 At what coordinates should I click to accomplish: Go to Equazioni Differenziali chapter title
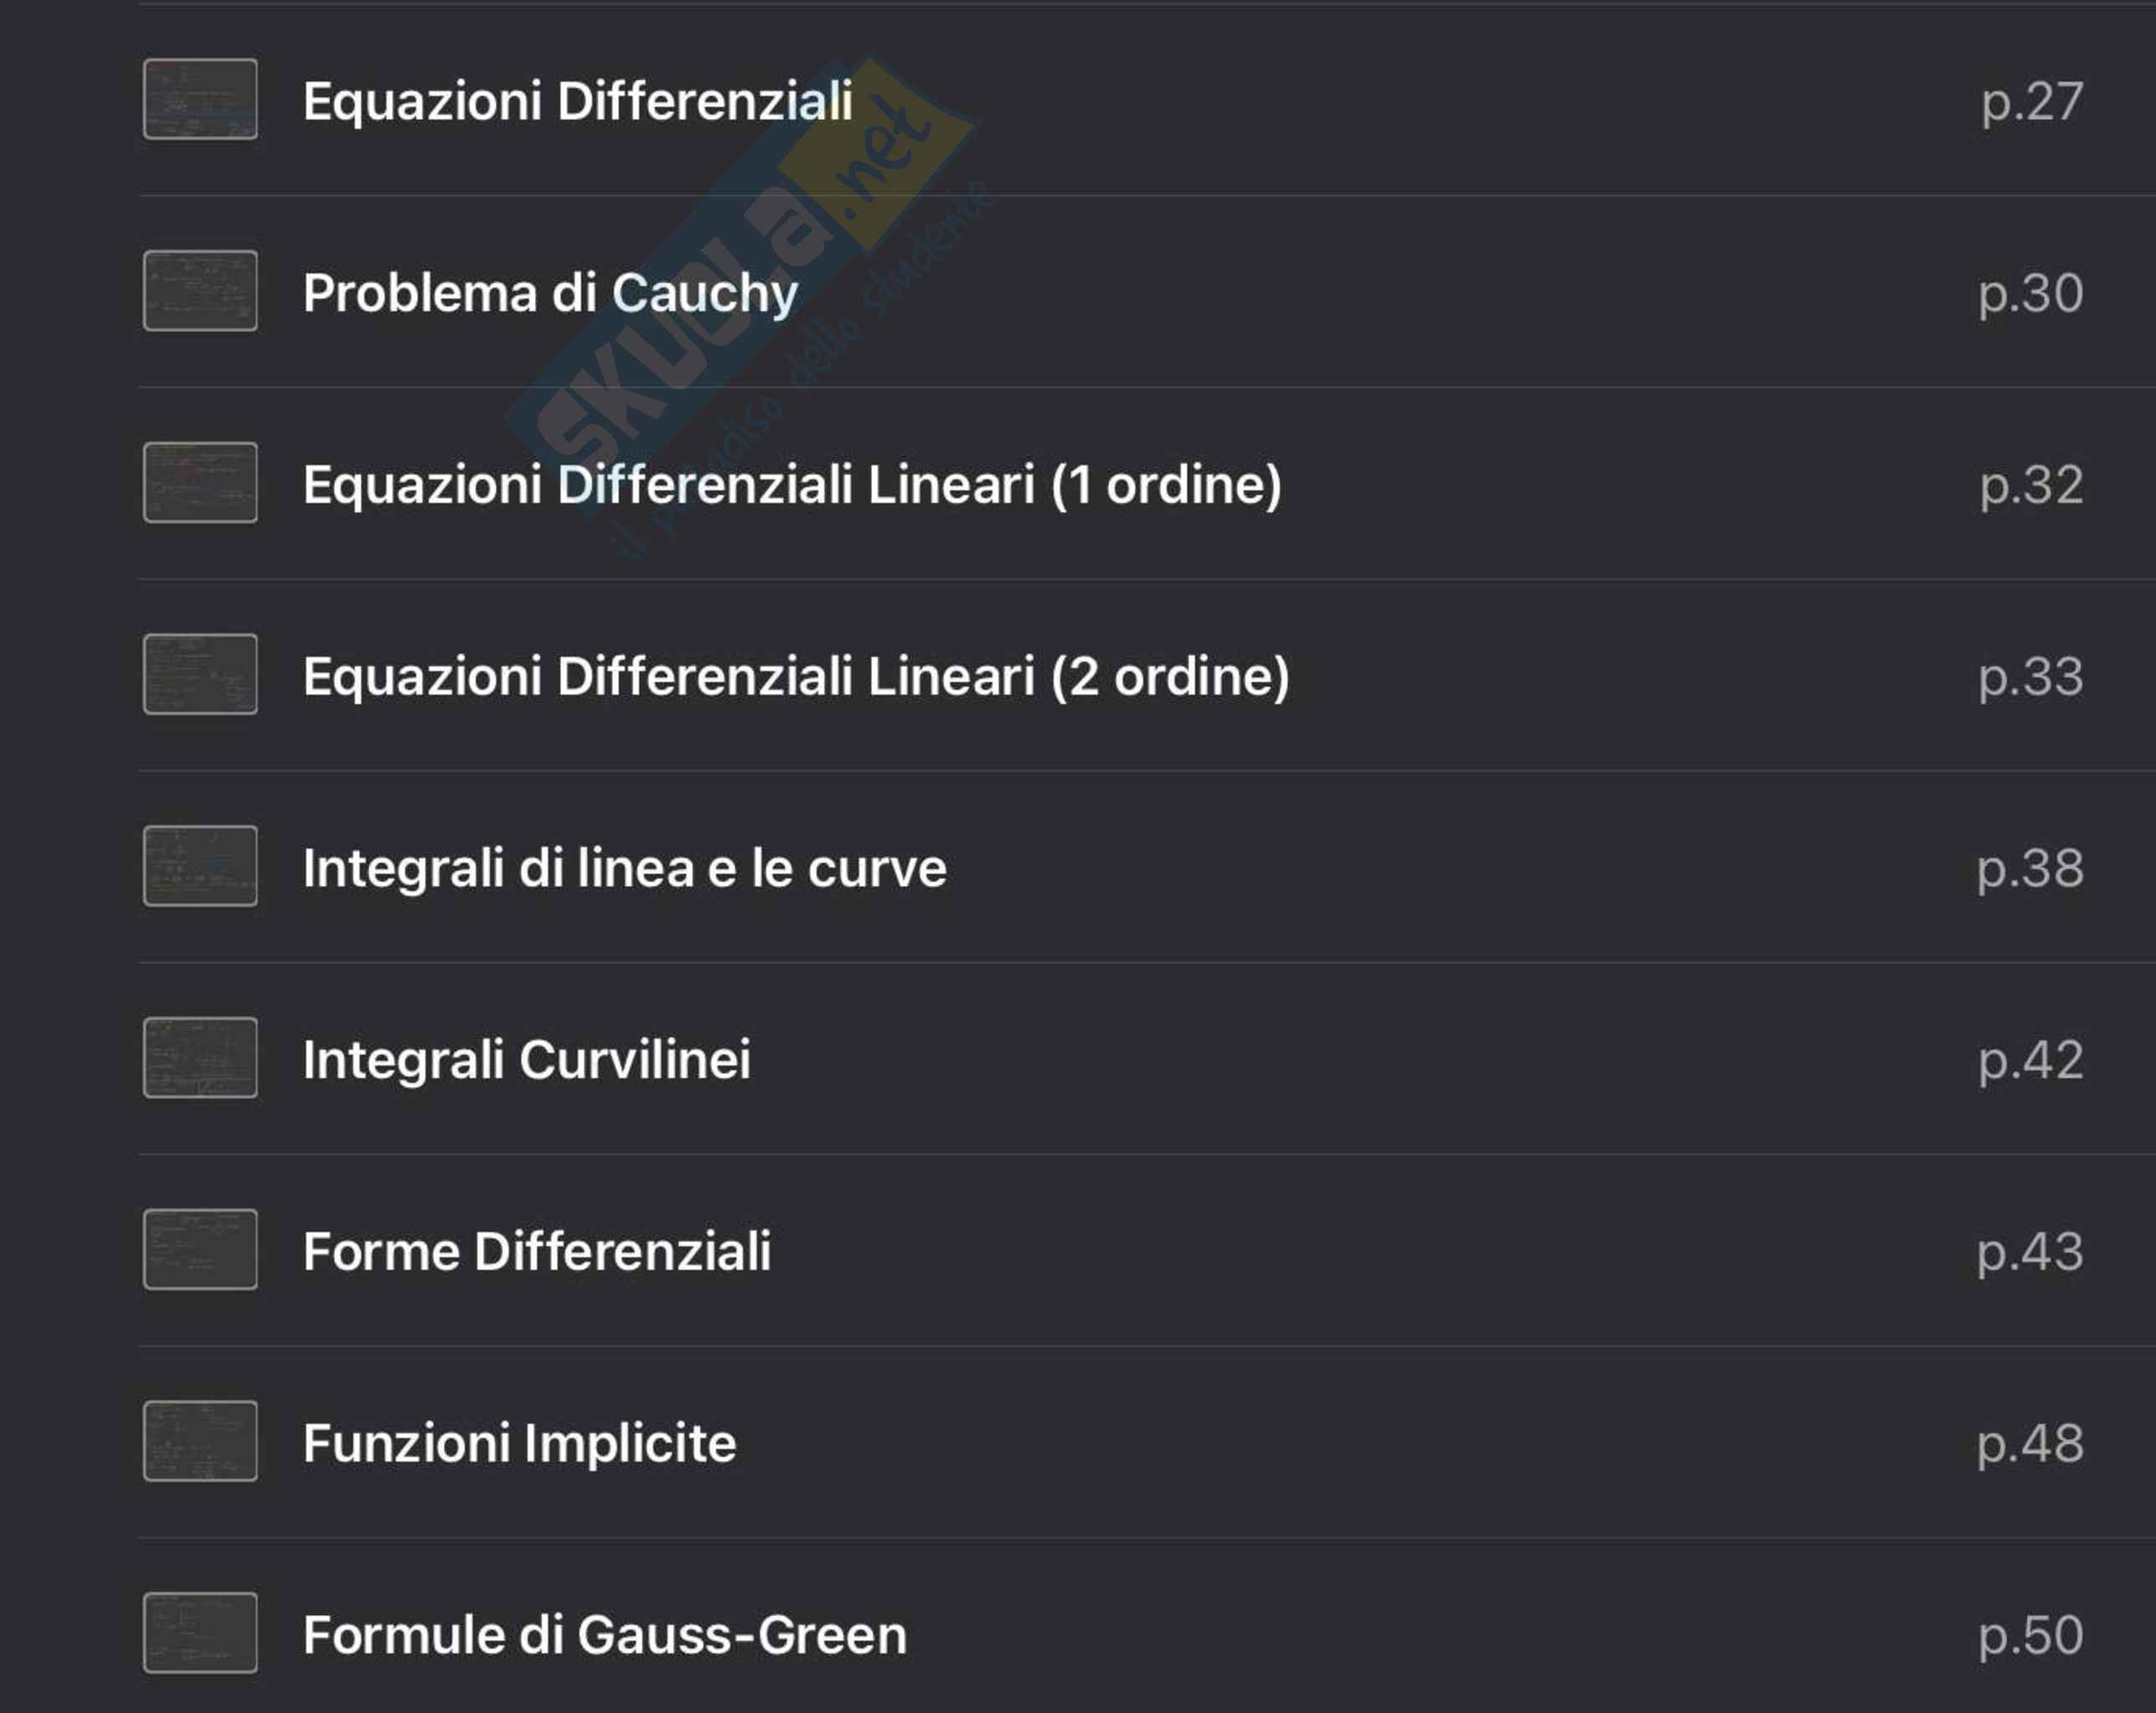(x=578, y=101)
